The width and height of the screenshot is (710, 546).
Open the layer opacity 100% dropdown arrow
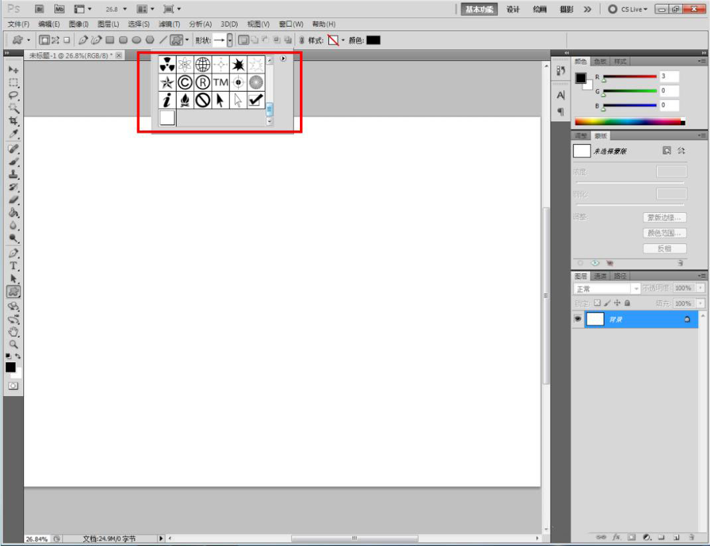pyautogui.click(x=701, y=288)
